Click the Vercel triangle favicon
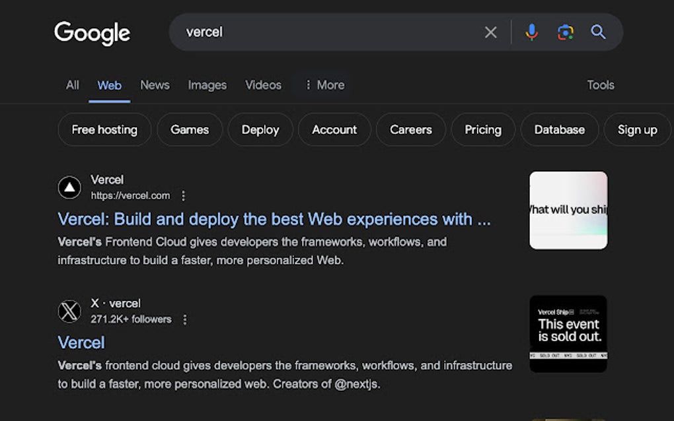Screen dimensions: 674x421 pyautogui.click(x=69, y=188)
